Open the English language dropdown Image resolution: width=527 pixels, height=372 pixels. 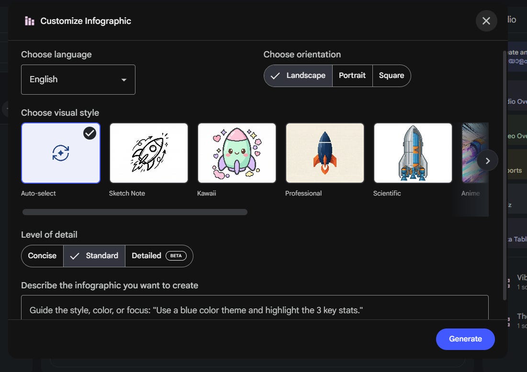[x=78, y=79]
